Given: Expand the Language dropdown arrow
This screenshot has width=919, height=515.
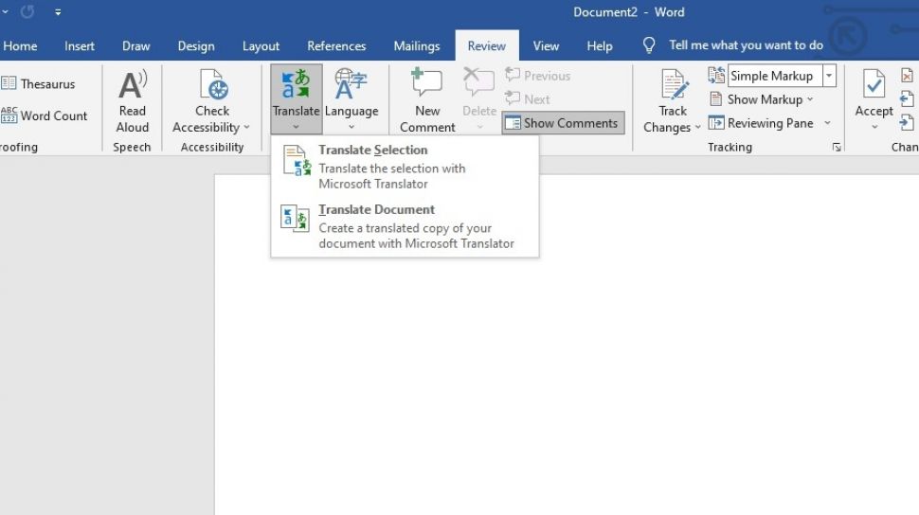Looking at the screenshot, I should pos(351,127).
